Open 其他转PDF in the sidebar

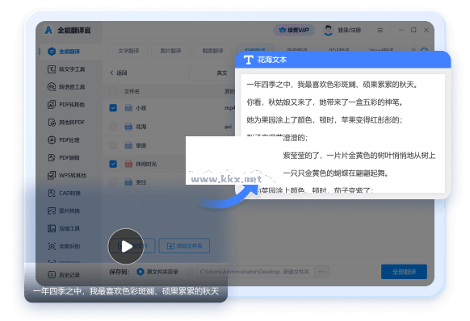coord(66,122)
